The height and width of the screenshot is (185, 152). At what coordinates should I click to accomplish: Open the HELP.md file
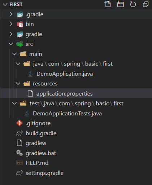pyautogui.click(x=37, y=163)
